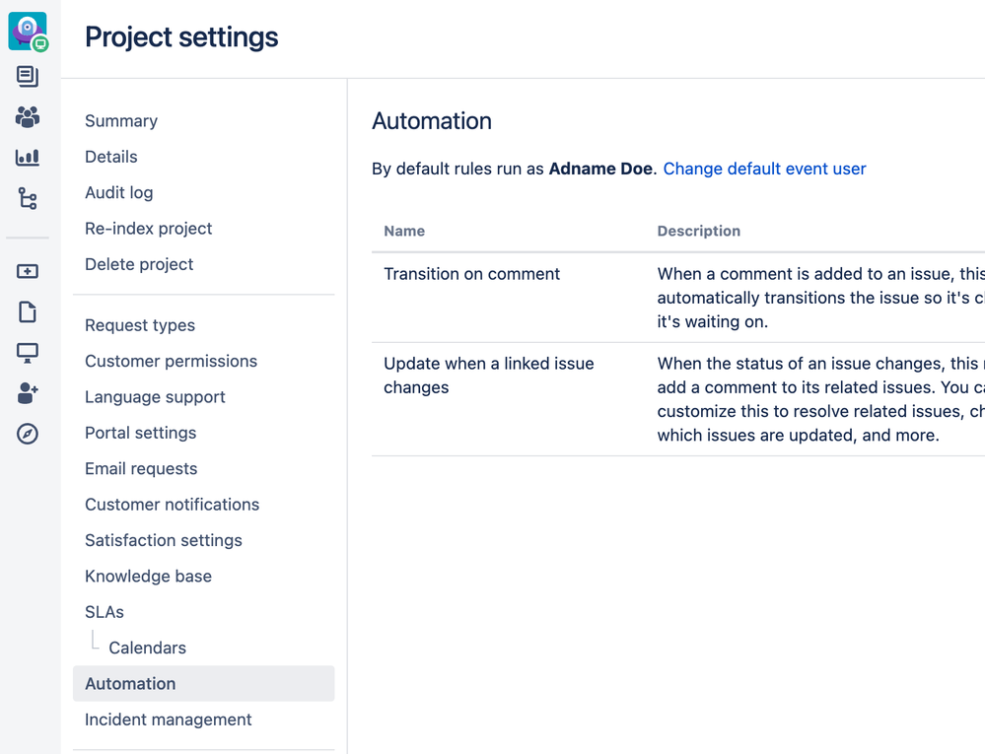Click the compass icon in sidebar

[28, 434]
